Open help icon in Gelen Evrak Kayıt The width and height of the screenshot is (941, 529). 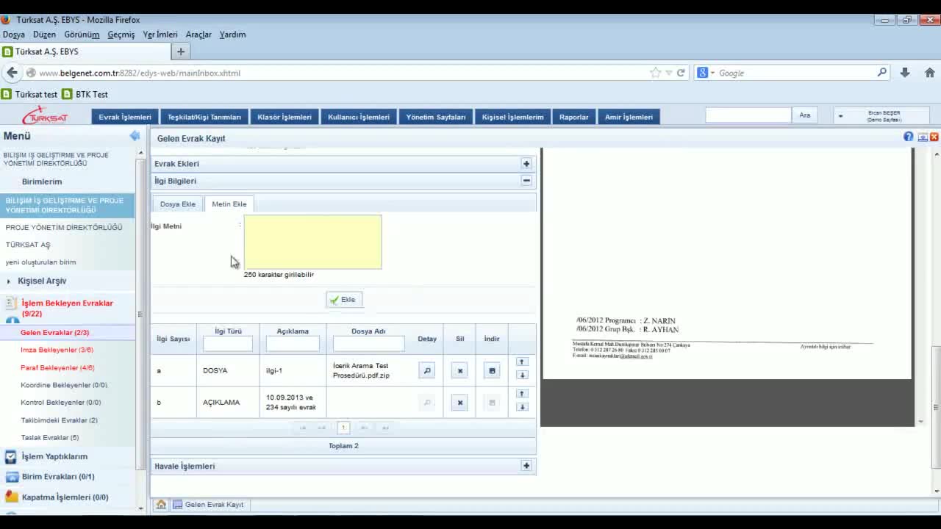tap(909, 137)
